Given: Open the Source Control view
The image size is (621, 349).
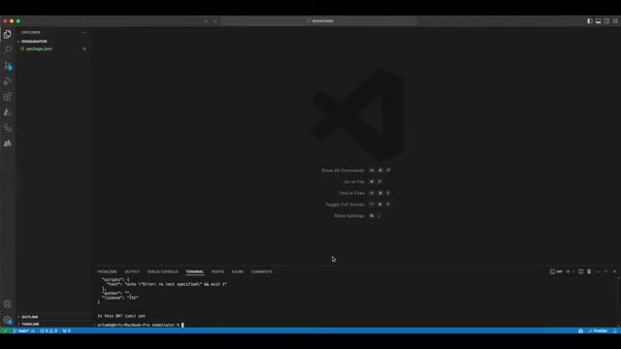Looking at the screenshot, I should click(8, 65).
